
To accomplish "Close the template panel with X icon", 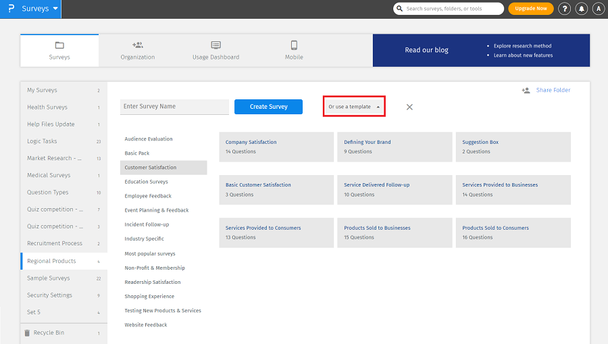I will 409,107.
